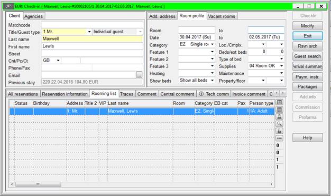Open the Title dropdown showing 1 Mr.
This screenshot has width=331, height=196.
(x=89, y=32)
